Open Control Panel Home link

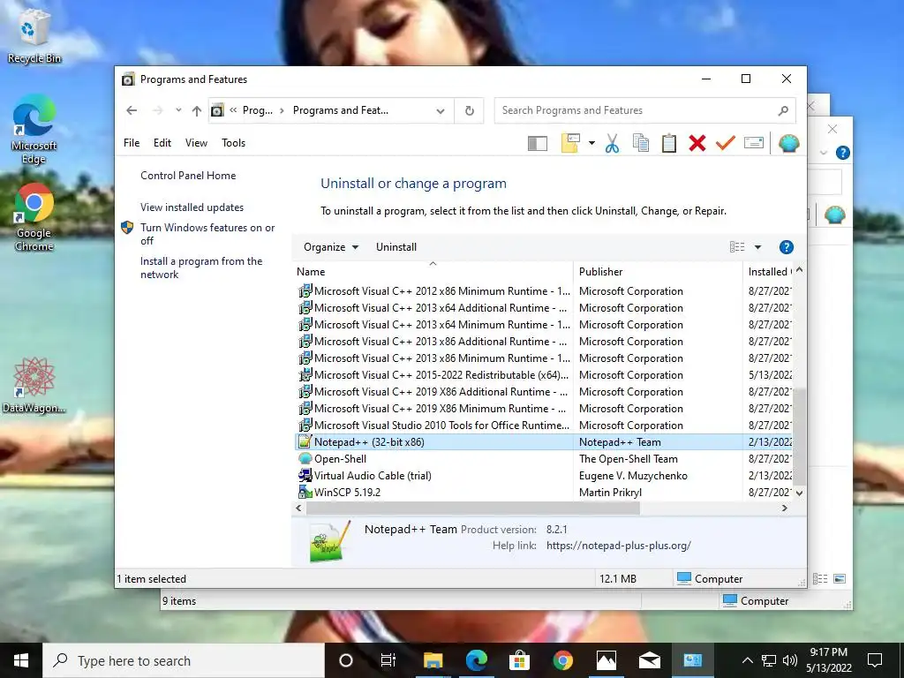click(188, 176)
